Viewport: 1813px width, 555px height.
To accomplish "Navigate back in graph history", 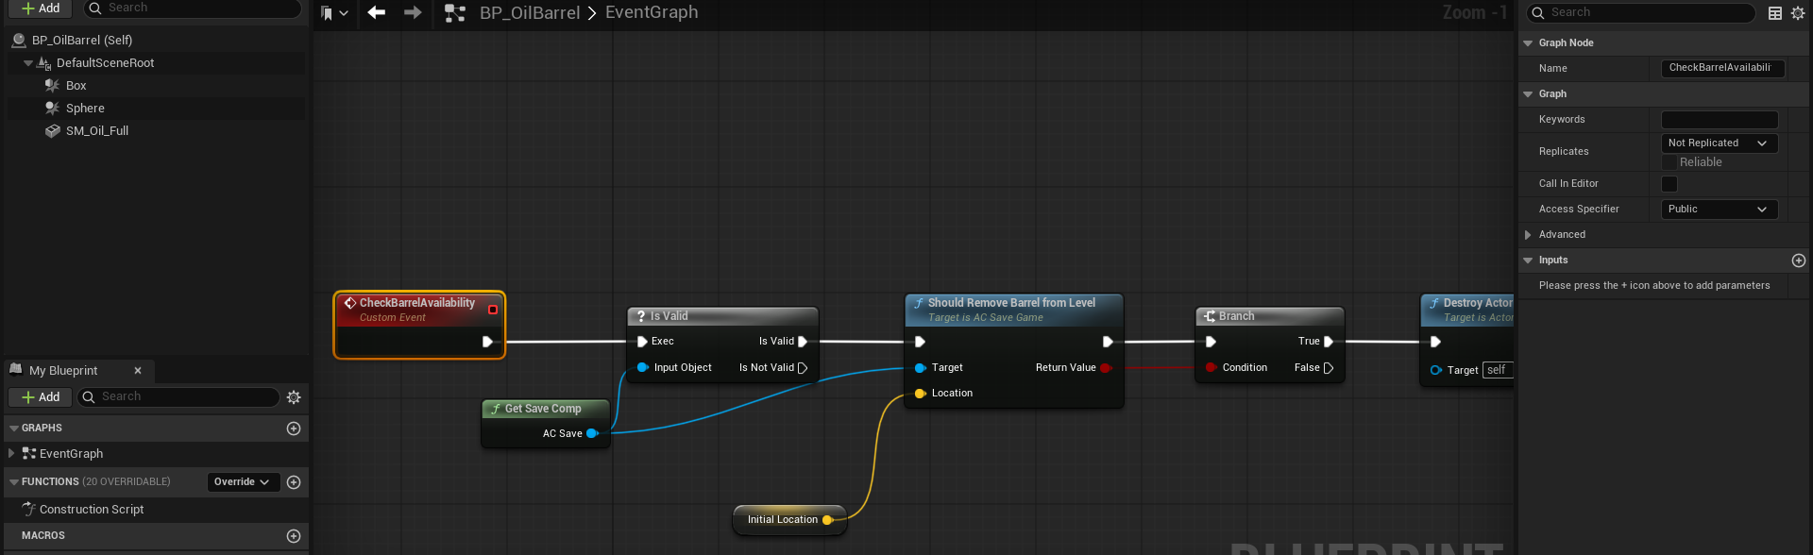I will click(377, 12).
